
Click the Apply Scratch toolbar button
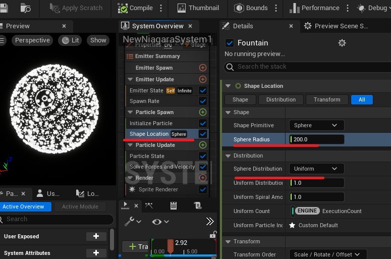tap(76, 8)
